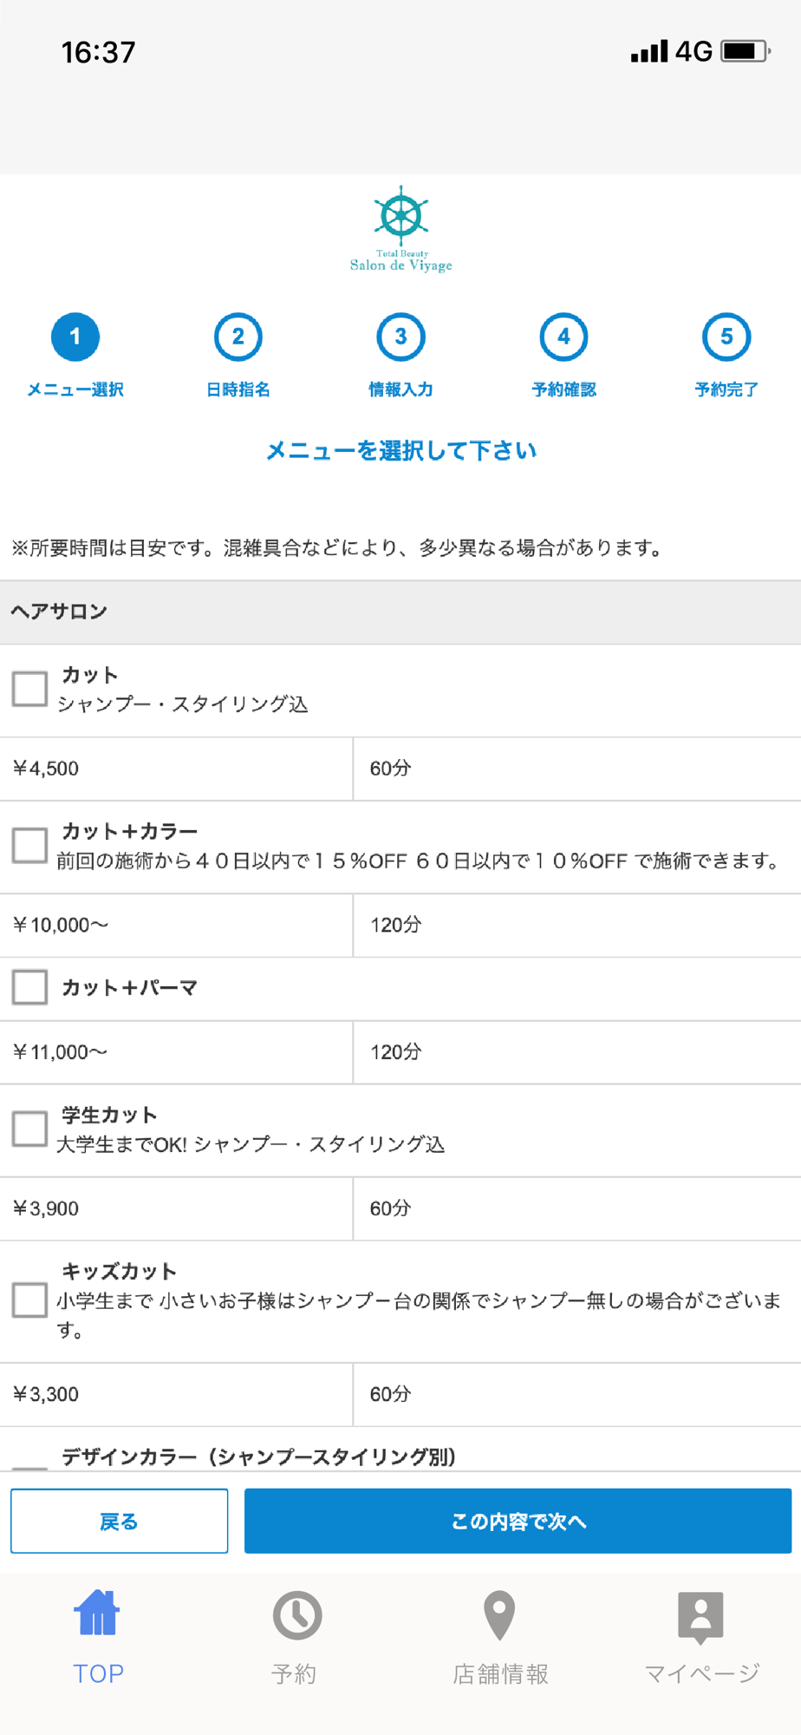
Task: Select step 3 情報入力 circle
Action: pos(400,337)
